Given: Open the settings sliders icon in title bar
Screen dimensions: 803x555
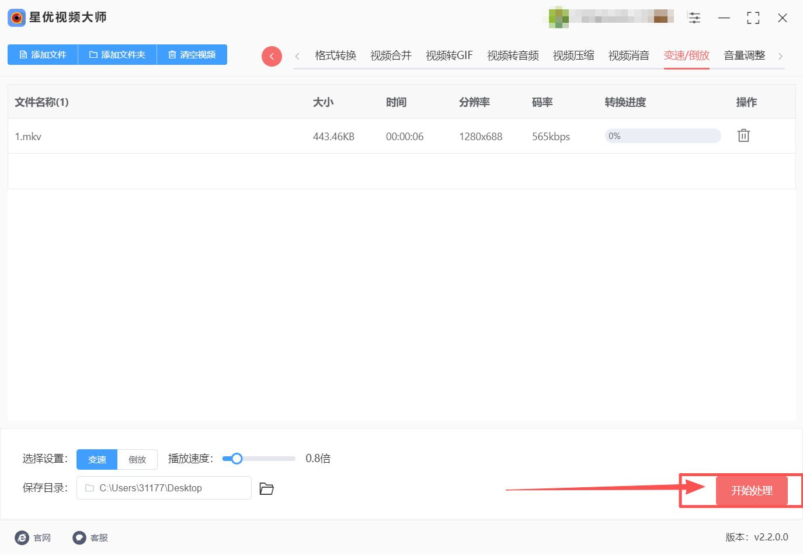Looking at the screenshot, I should click(x=694, y=18).
